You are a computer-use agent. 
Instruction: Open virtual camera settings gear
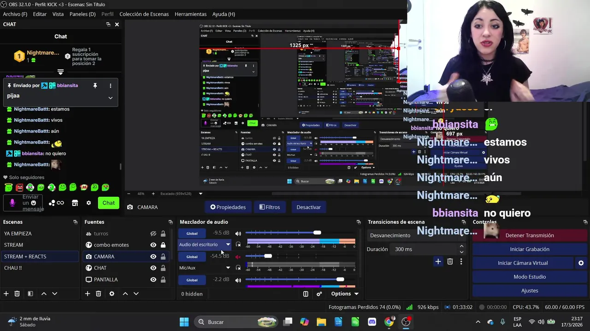pyautogui.click(x=581, y=263)
